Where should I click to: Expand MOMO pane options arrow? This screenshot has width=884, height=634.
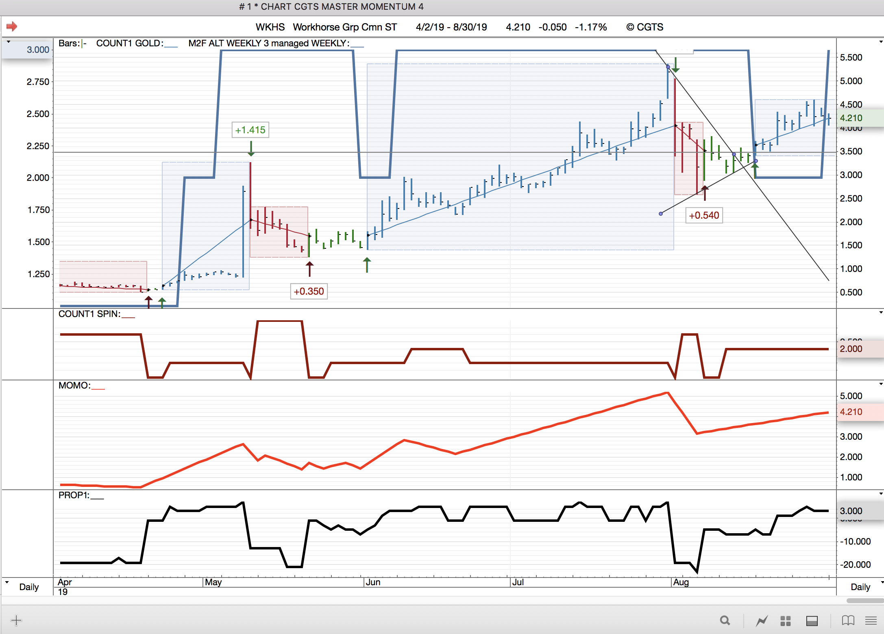(881, 384)
